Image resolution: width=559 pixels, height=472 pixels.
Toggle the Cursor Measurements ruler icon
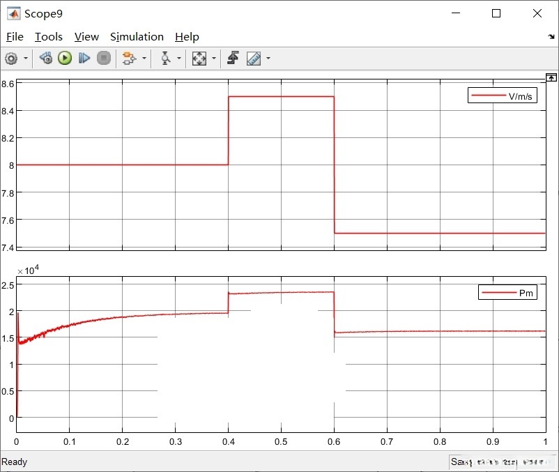[253, 59]
